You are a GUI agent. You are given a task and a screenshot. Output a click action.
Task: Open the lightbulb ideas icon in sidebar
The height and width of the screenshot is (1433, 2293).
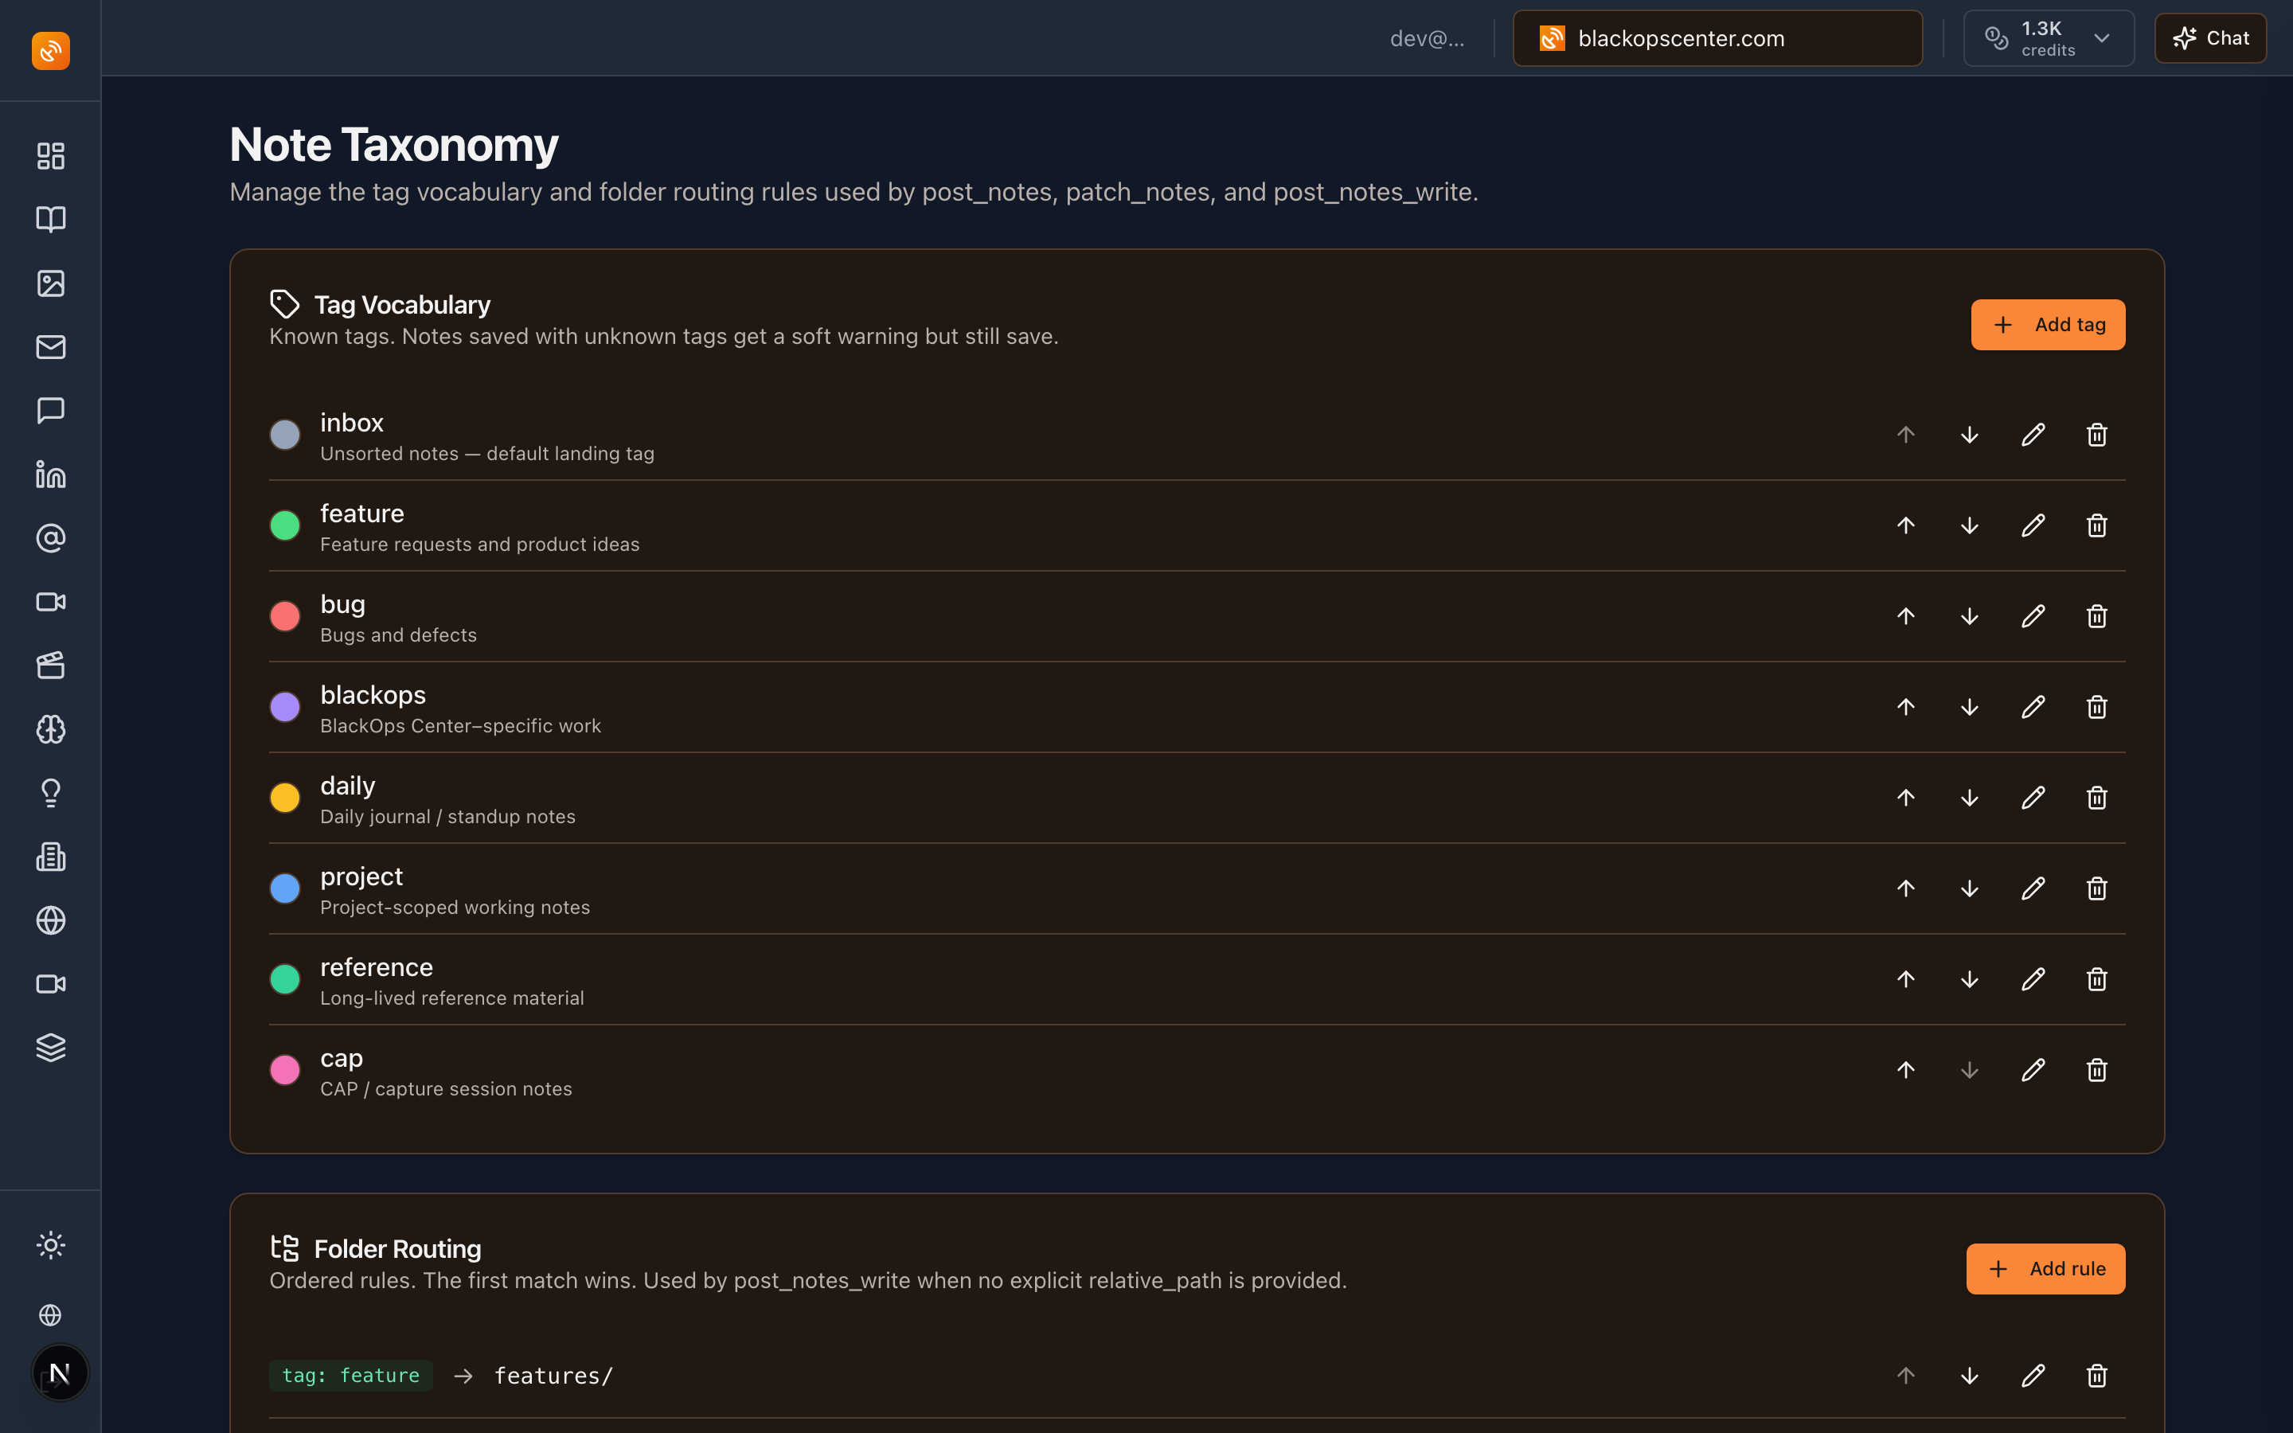(x=50, y=792)
